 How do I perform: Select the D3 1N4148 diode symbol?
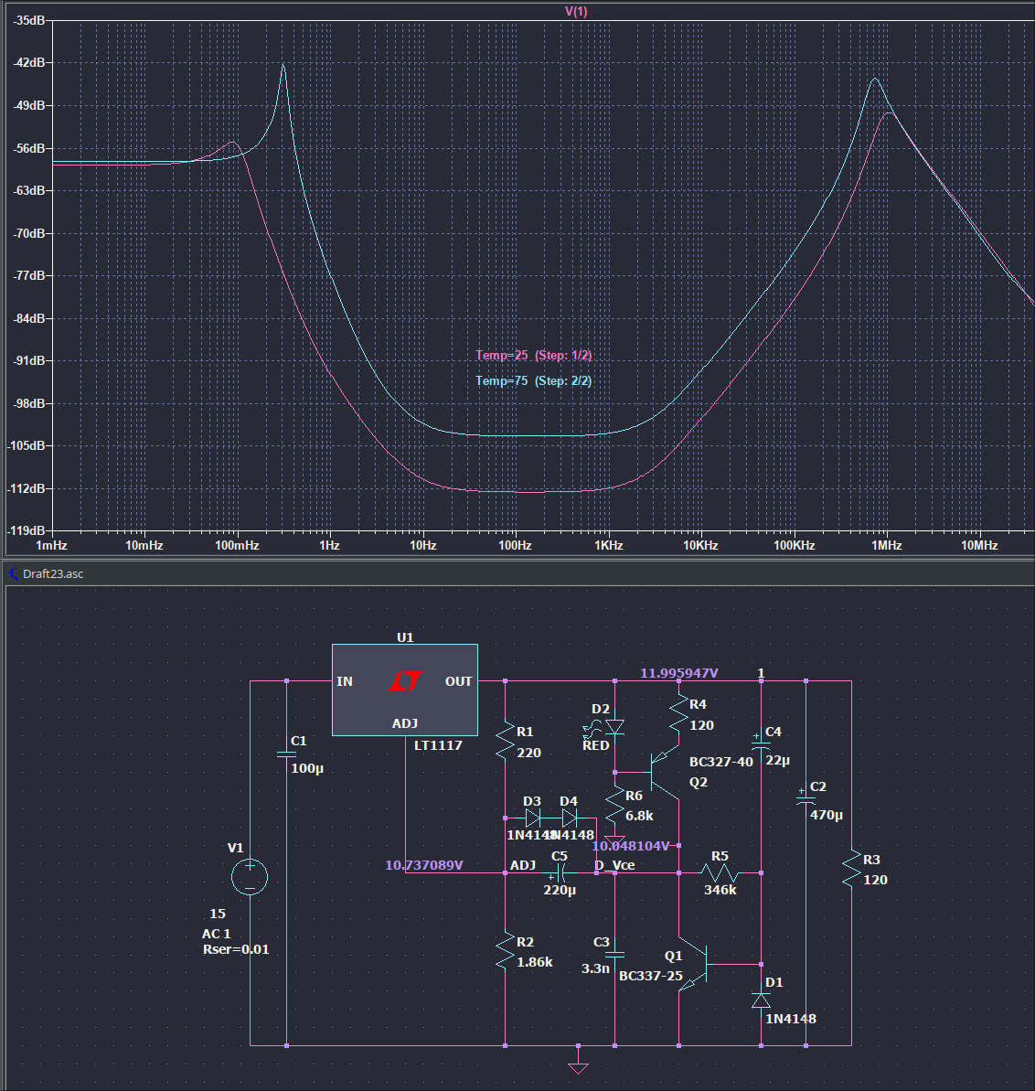click(x=533, y=818)
